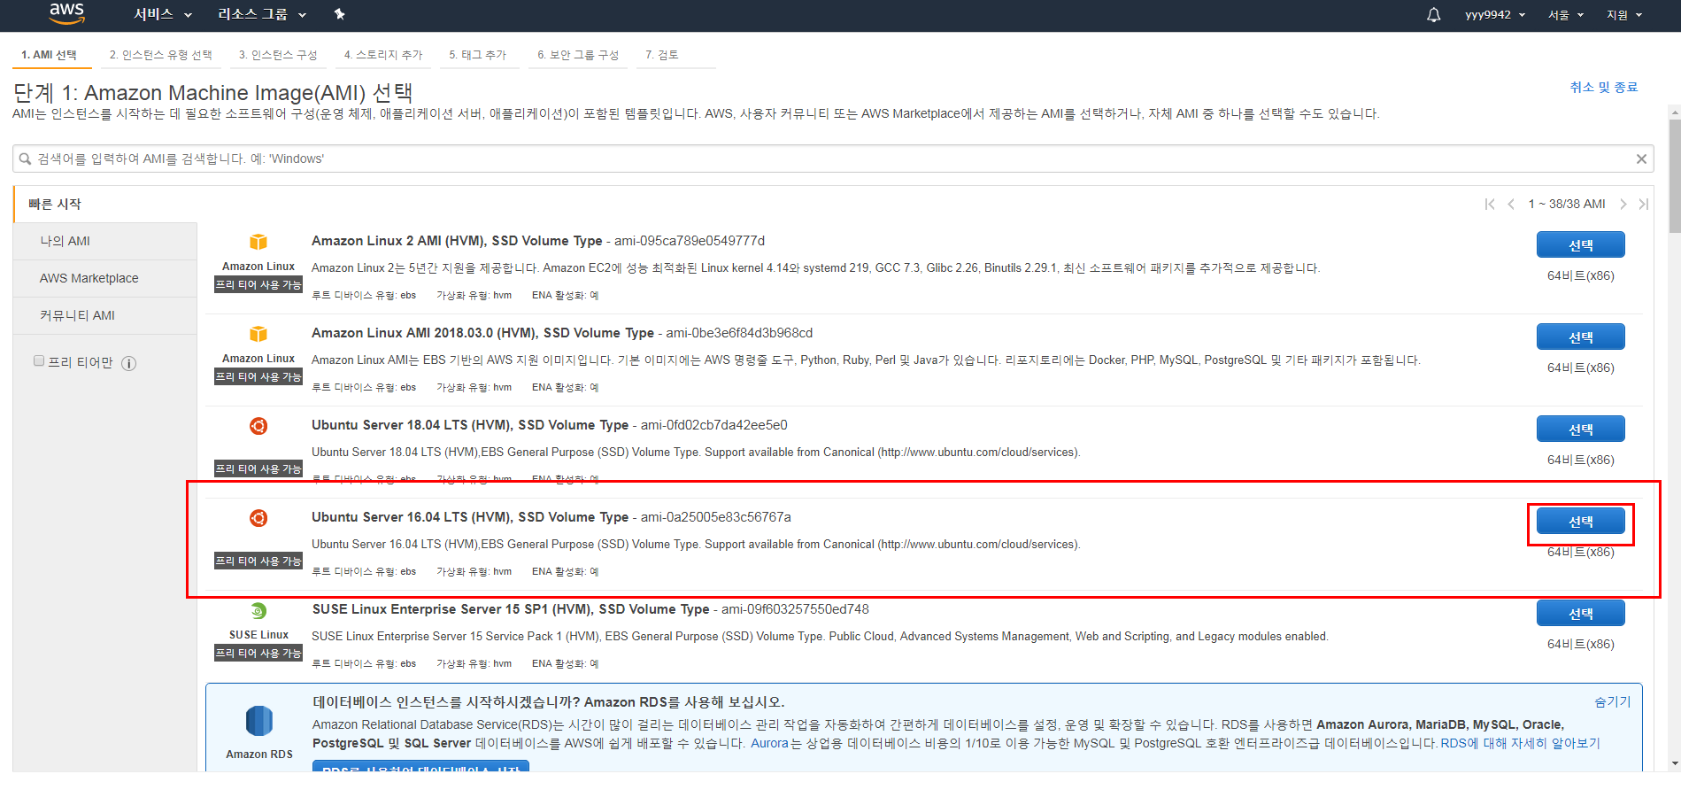Select Ubuntu Server 16.04 LTS with 선택

pyautogui.click(x=1581, y=522)
